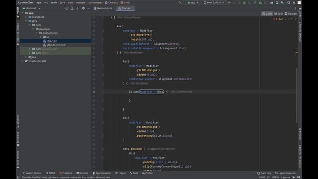Run the app with the green play button

(229, 3)
